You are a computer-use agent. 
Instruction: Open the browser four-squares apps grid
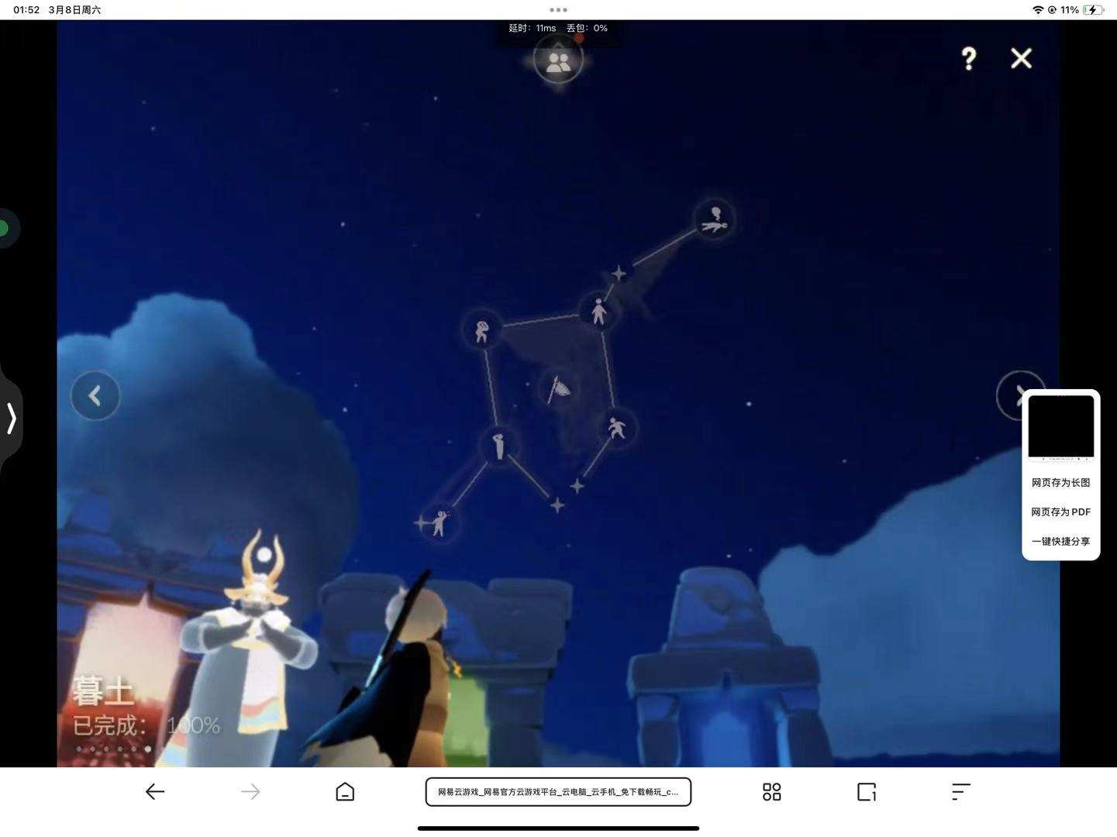click(x=771, y=791)
